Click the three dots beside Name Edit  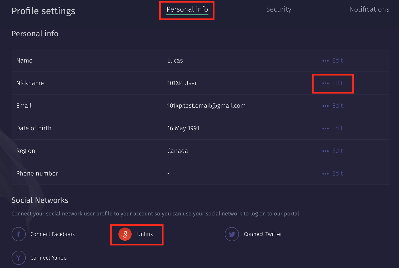point(326,61)
